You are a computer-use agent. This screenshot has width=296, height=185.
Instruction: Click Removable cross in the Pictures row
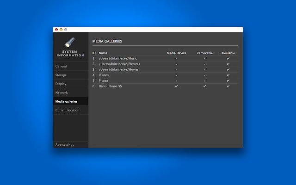tap(204, 64)
